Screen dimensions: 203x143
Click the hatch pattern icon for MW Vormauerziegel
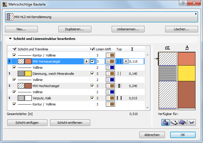(21, 61)
